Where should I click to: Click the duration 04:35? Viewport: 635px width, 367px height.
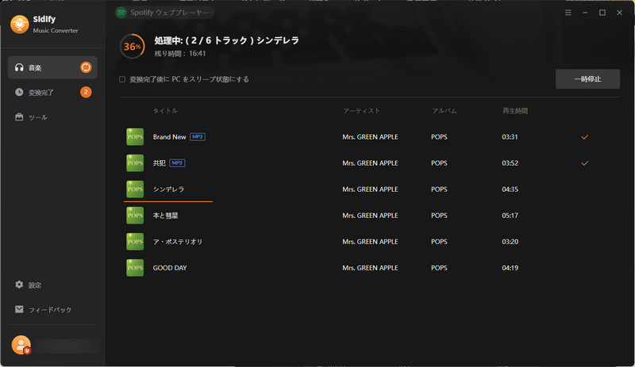tap(510, 189)
